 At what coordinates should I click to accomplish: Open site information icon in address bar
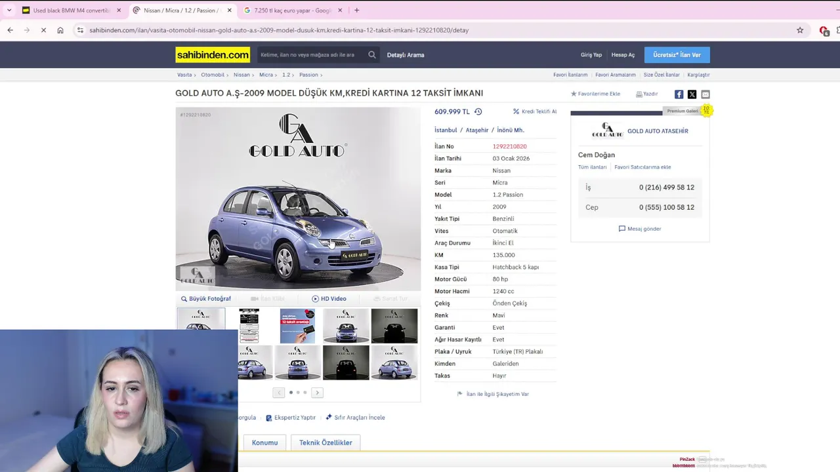(80, 30)
